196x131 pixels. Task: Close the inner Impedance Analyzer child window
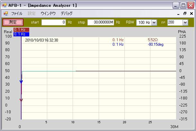pyautogui.click(x=191, y=14)
